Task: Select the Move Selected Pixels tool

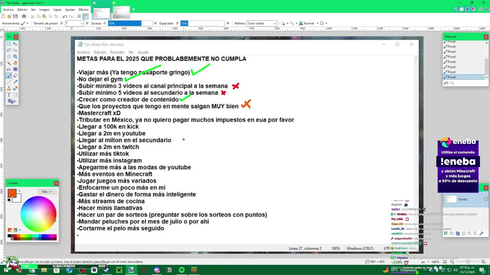Action: point(15,44)
